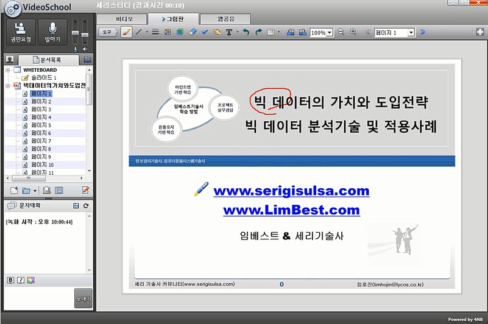Click into the chat message input field
The width and height of the screenshot is (488, 324).
[x=39, y=298]
